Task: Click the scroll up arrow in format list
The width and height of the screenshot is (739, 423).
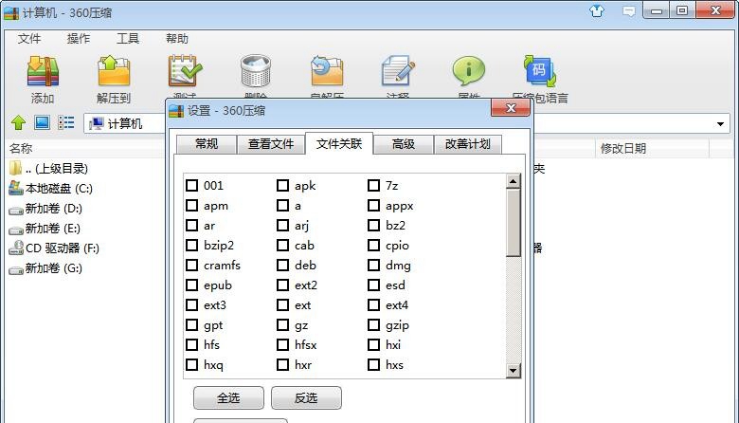Action: (514, 181)
